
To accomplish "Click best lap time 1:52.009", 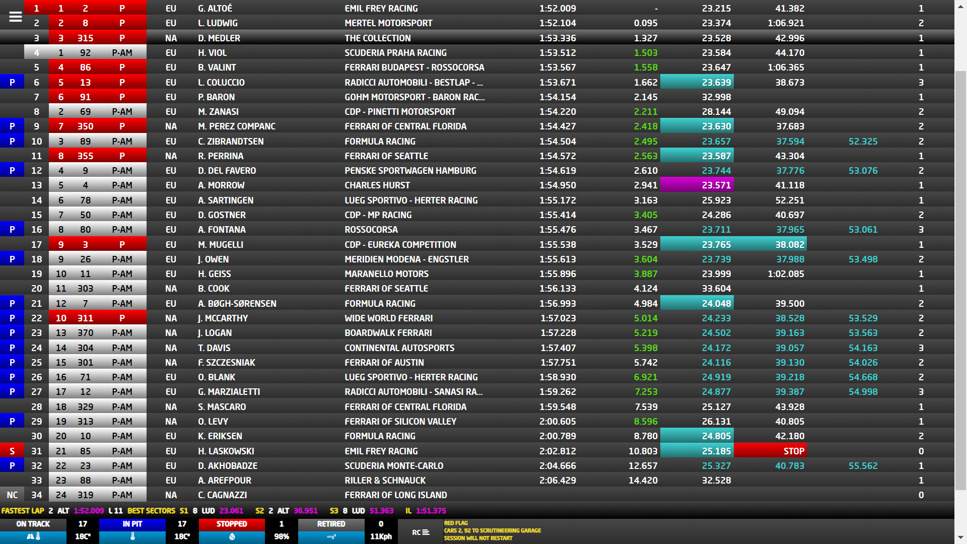I will click(x=558, y=9).
